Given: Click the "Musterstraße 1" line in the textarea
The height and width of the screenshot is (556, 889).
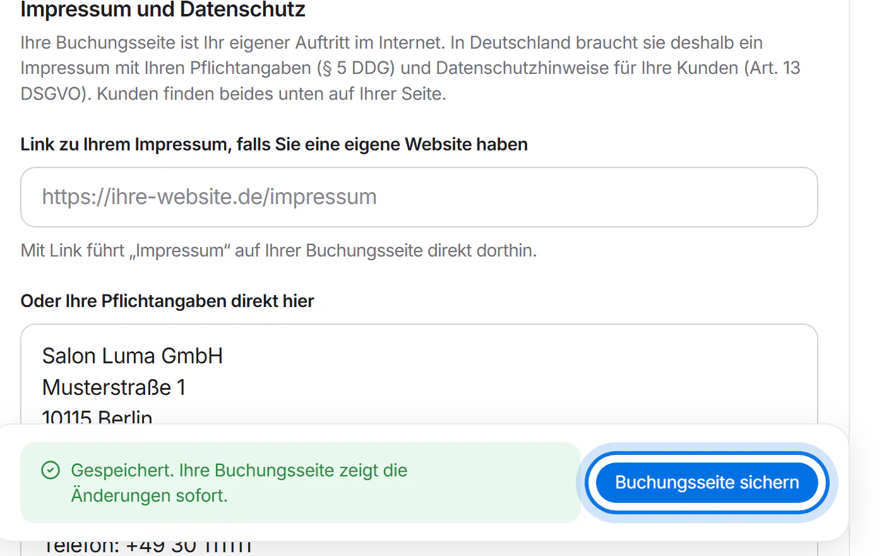Looking at the screenshot, I should 114,387.
